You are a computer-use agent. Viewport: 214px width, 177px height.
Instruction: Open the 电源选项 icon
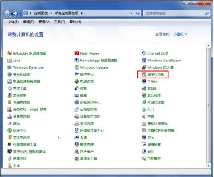[x=77, y=81]
